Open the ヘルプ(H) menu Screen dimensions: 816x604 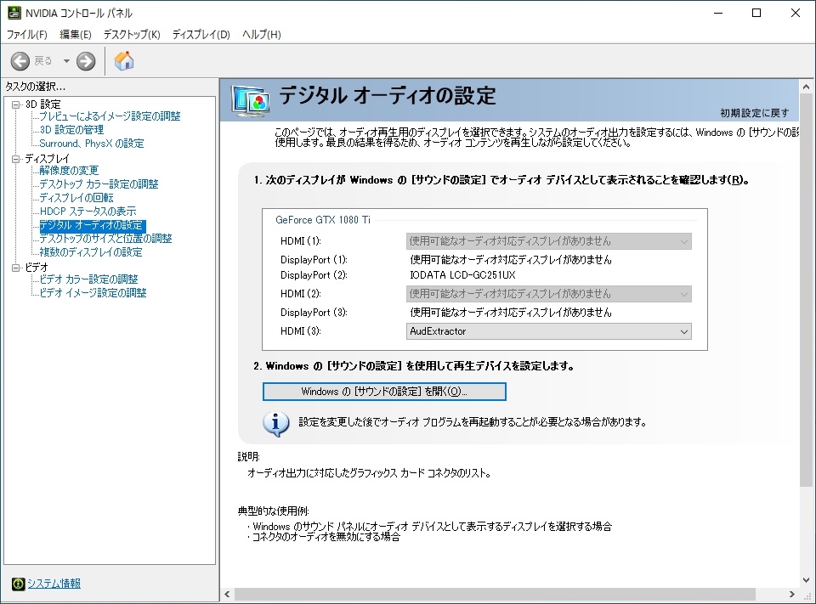tap(261, 34)
